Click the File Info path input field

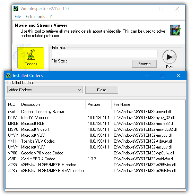(x=104, y=53)
